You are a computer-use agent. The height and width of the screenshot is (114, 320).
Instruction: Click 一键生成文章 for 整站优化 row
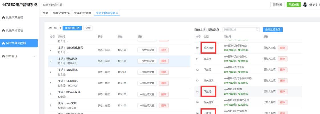pos(147,61)
